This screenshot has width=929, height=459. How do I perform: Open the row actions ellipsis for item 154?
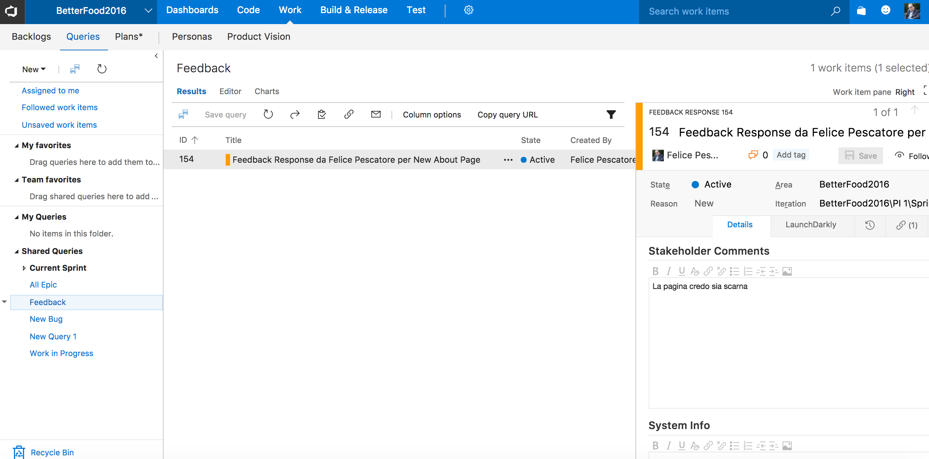[x=508, y=160]
